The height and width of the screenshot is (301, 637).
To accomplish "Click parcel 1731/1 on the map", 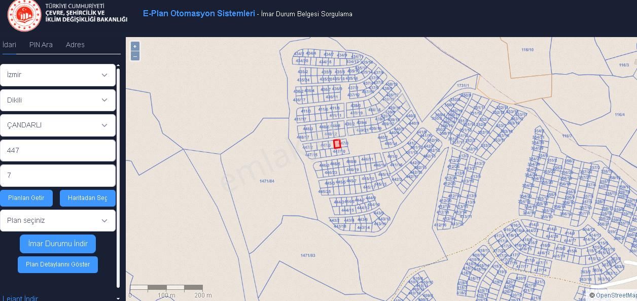I will click(x=463, y=86).
